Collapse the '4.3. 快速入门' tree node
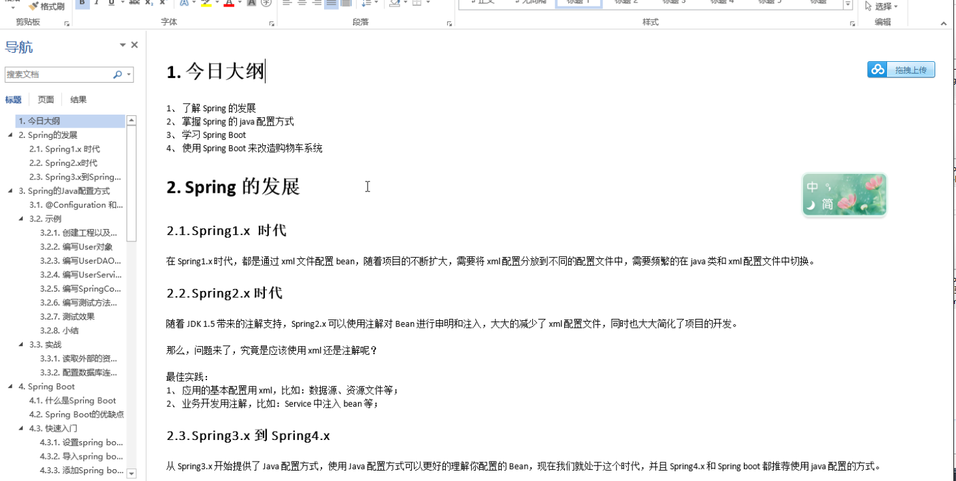Image resolution: width=956 pixels, height=481 pixels. [21, 429]
